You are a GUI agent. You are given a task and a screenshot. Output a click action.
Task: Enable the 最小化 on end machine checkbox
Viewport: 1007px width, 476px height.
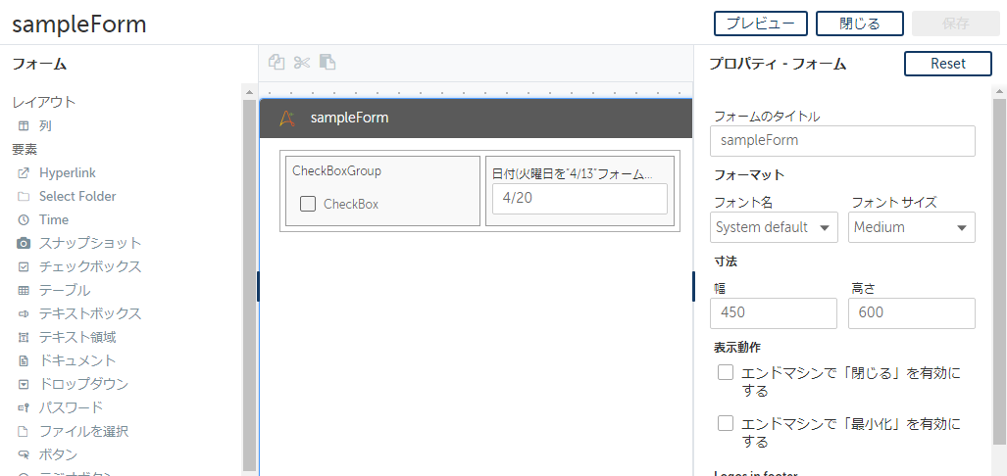pos(726,424)
